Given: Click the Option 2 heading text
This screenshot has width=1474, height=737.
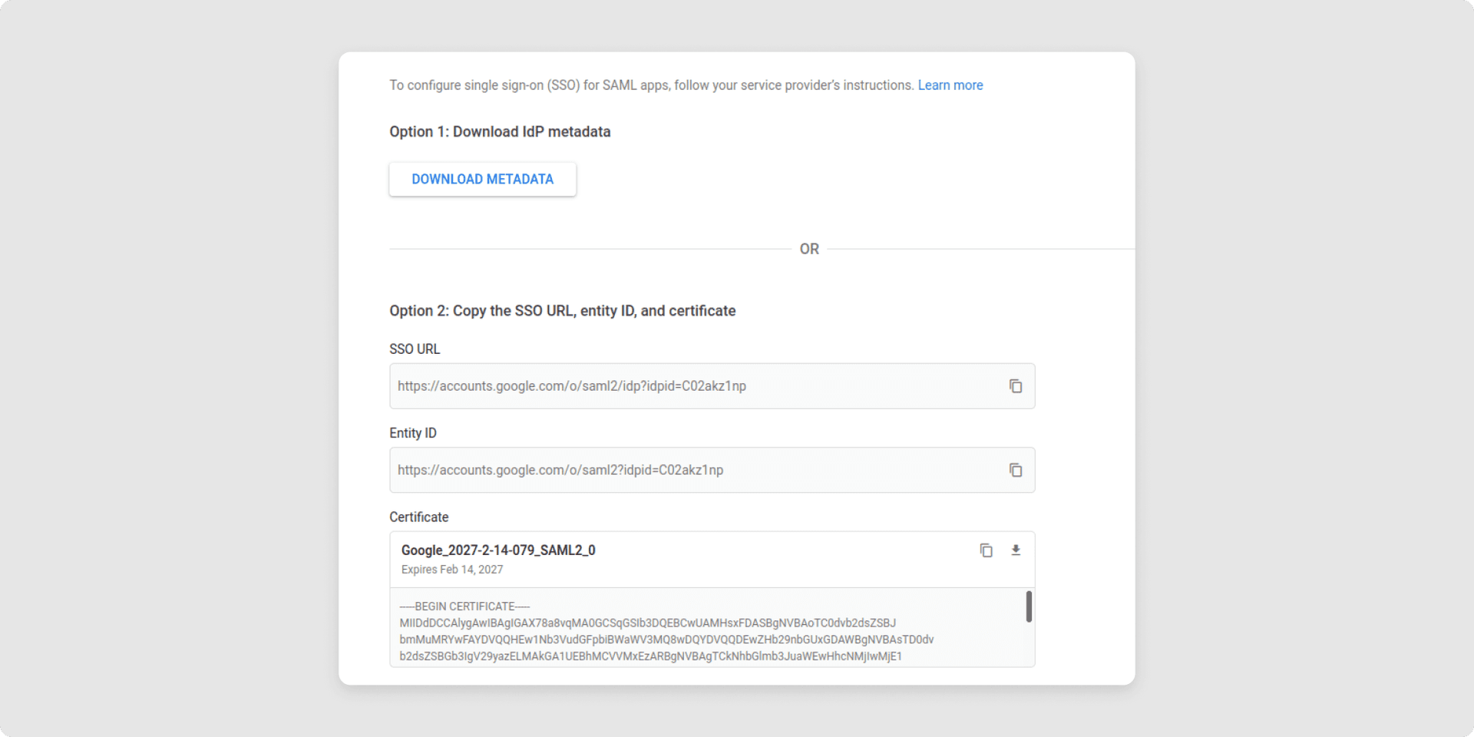Looking at the screenshot, I should [562, 311].
